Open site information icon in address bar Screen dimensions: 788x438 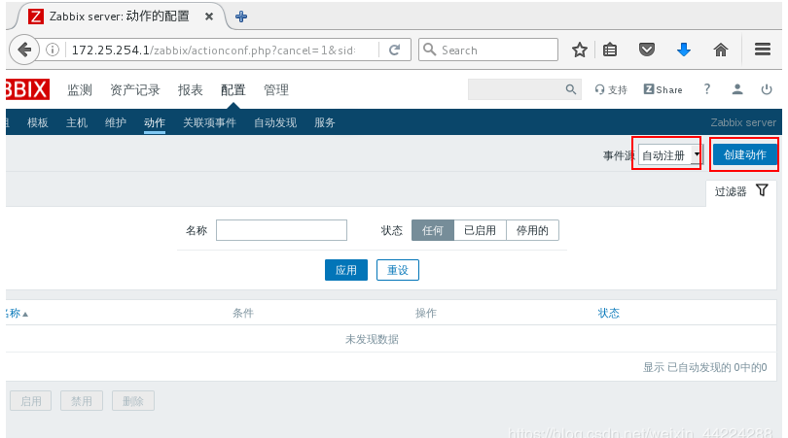[53, 50]
